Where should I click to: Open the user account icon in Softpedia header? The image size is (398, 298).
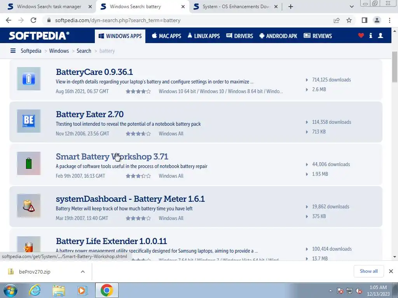(381, 35)
